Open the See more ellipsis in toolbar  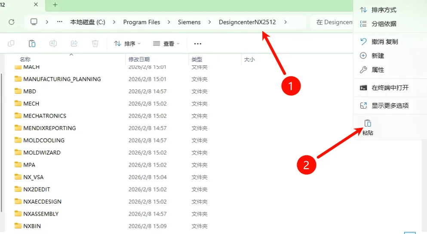(x=198, y=44)
